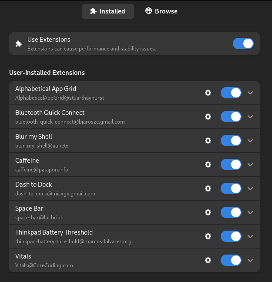The height and width of the screenshot is (282, 272).
Task: Click the Bluetooth Quick Connect row title
Action: pyautogui.click(x=50, y=113)
